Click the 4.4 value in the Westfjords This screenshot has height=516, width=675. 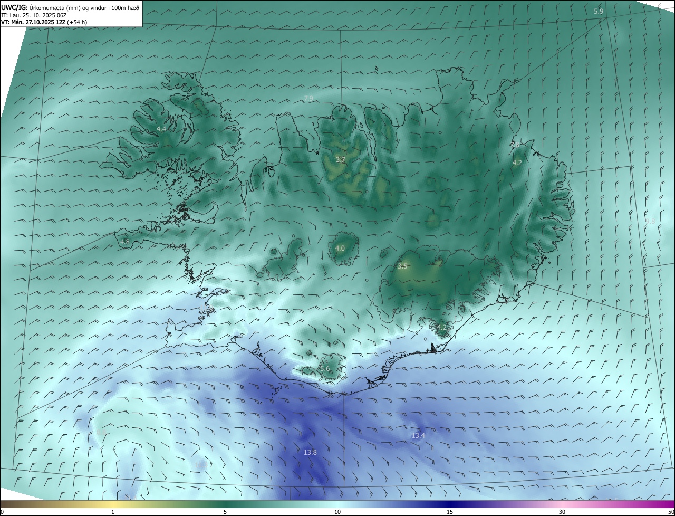tap(161, 129)
